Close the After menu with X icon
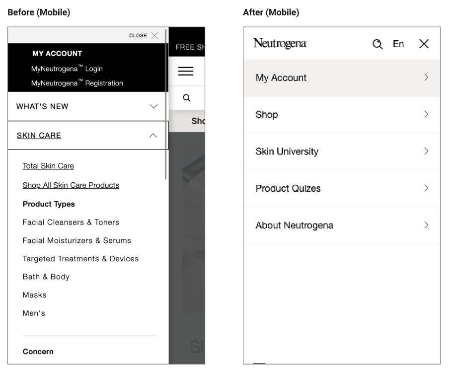Screen dimensions: 449x369 (424, 44)
